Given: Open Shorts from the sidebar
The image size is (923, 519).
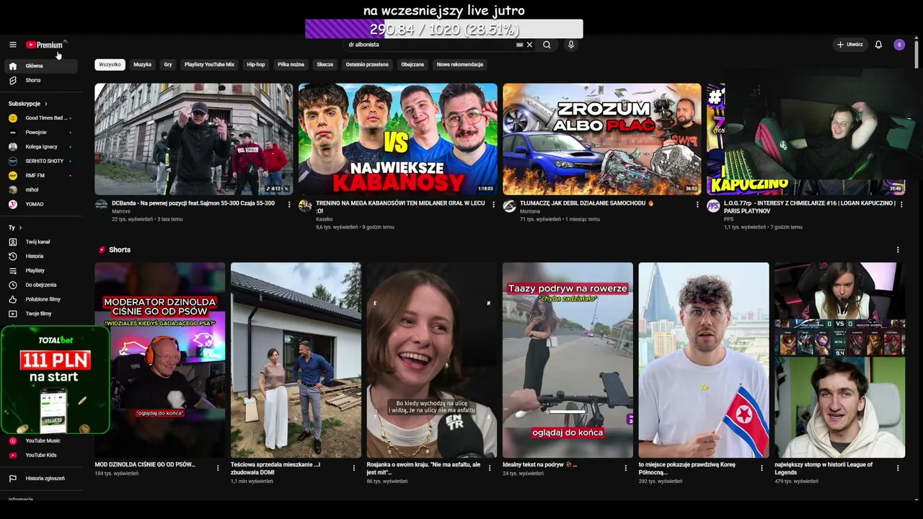Looking at the screenshot, I should [41, 80].
